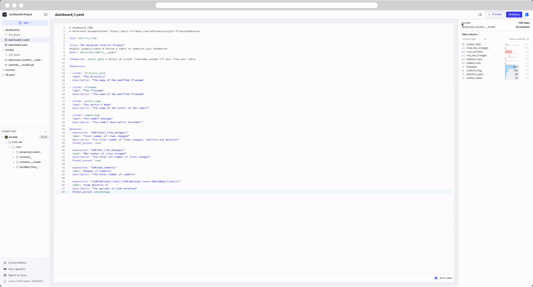Click the blue Redeploy button
The height and width of the screenshot is (287, 533).
point(513,14)
